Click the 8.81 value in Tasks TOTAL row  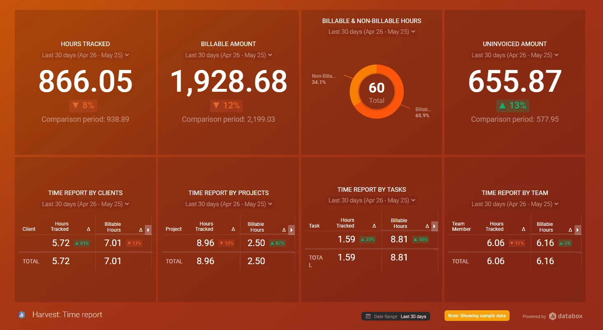pos(399,258)
